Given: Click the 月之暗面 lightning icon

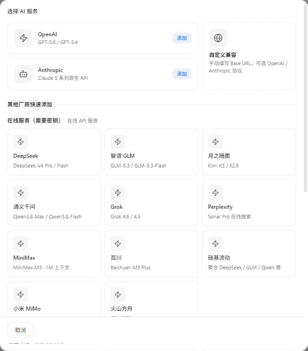Looking at the screenshot, I should [x=215, y=142].
